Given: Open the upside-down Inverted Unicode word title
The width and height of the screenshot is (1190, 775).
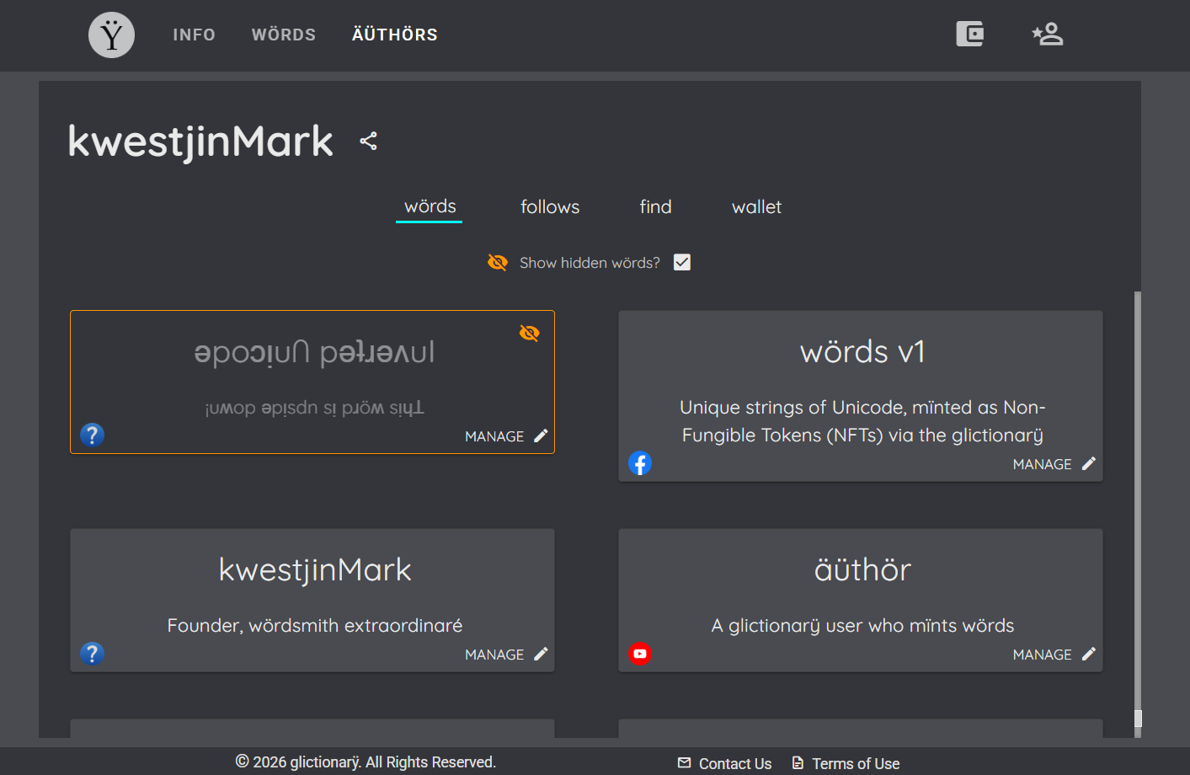Looking at the screenshot, I should 314,352.
